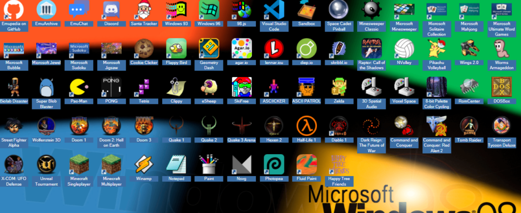Open Minesweeper Classic icon
The width and height of the screenshot is (521, 213).
(371, 10)
